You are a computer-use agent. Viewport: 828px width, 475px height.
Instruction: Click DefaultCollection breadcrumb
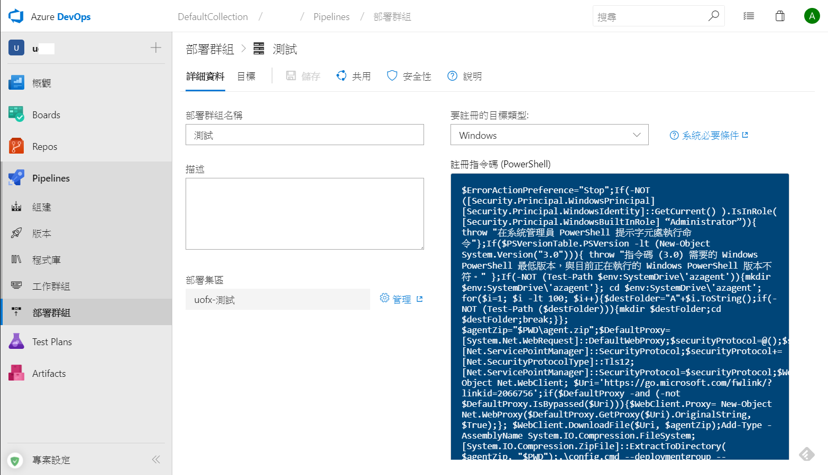(x=213, y=17)
